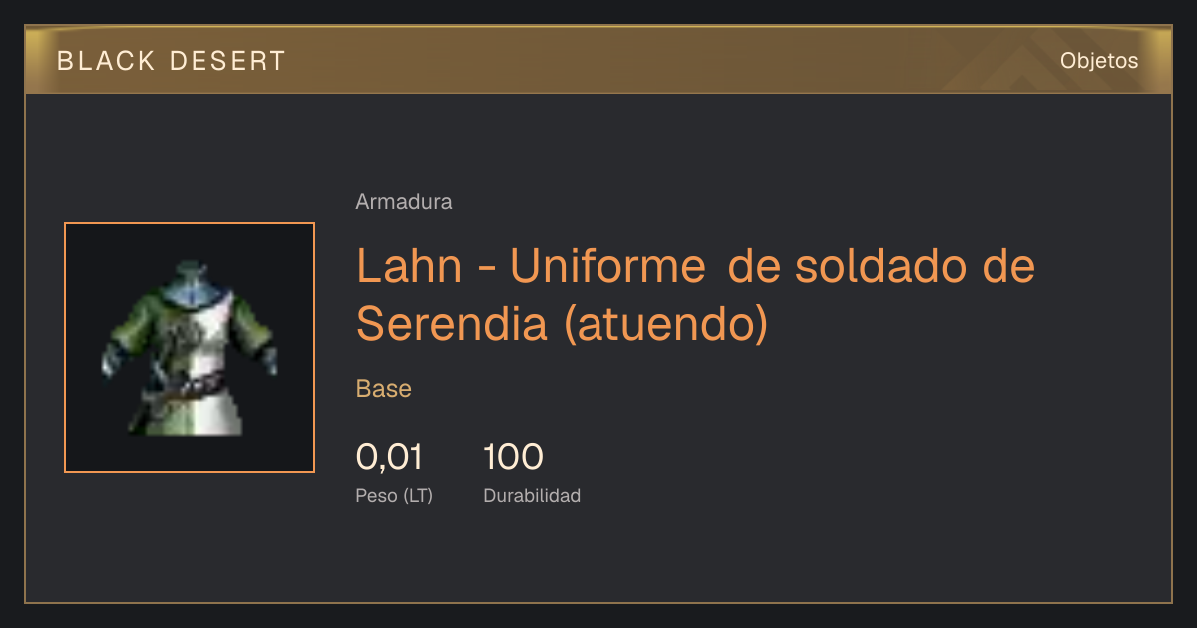
Task: Click the Durabilidad label
Action: point(532,495)
